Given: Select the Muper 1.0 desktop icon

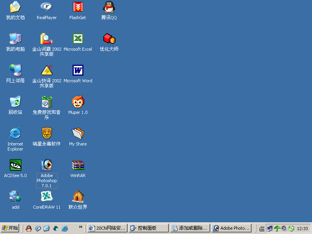Looking at the screenshot, I should tap(78, 102).
